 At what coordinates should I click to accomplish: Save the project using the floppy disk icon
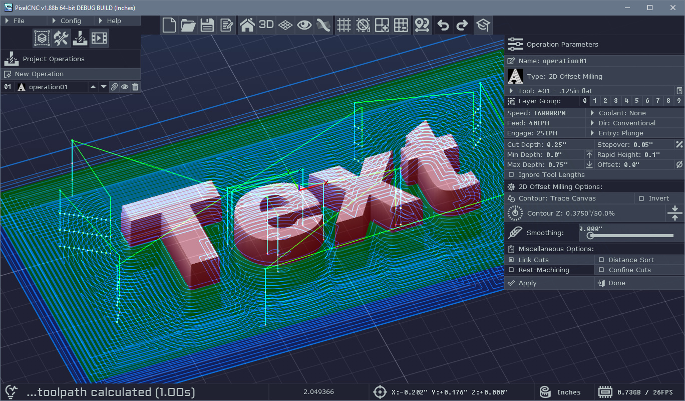tap(207, 25)
